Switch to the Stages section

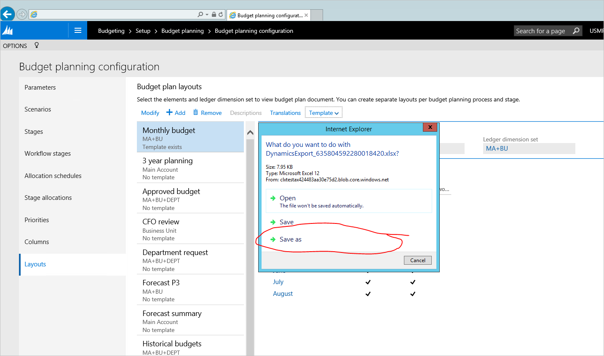tap(34, 132)
